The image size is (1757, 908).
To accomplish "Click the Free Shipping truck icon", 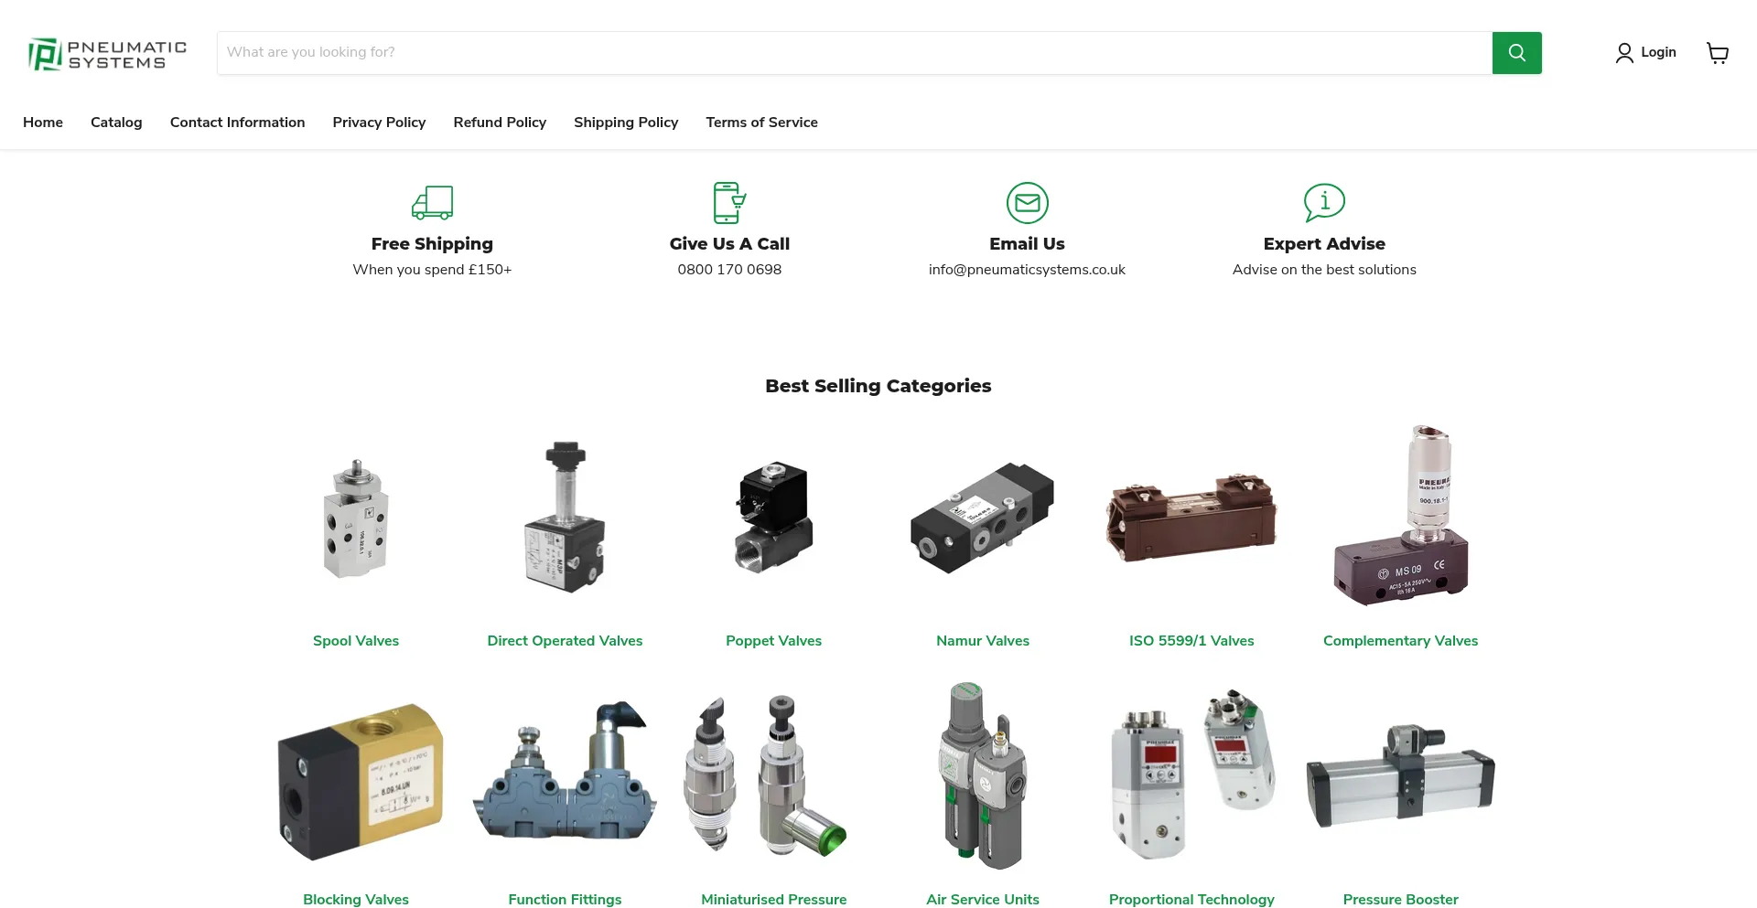I will tap(432, 203).
